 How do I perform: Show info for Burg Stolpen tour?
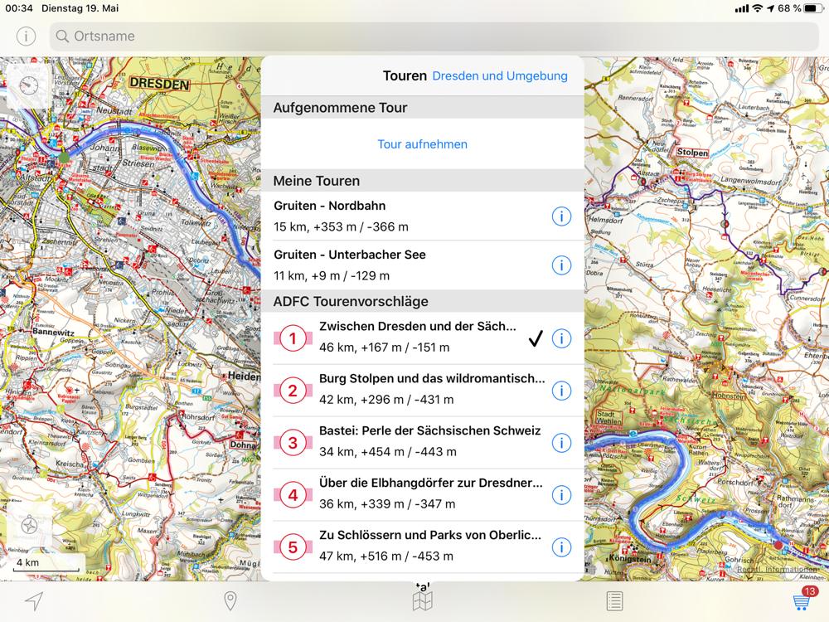561,391
